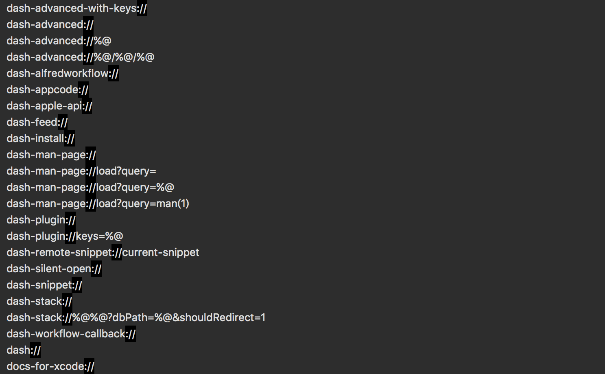
Task: Select the dash-alfredworkflow:// entry
Action: point(63,73)
